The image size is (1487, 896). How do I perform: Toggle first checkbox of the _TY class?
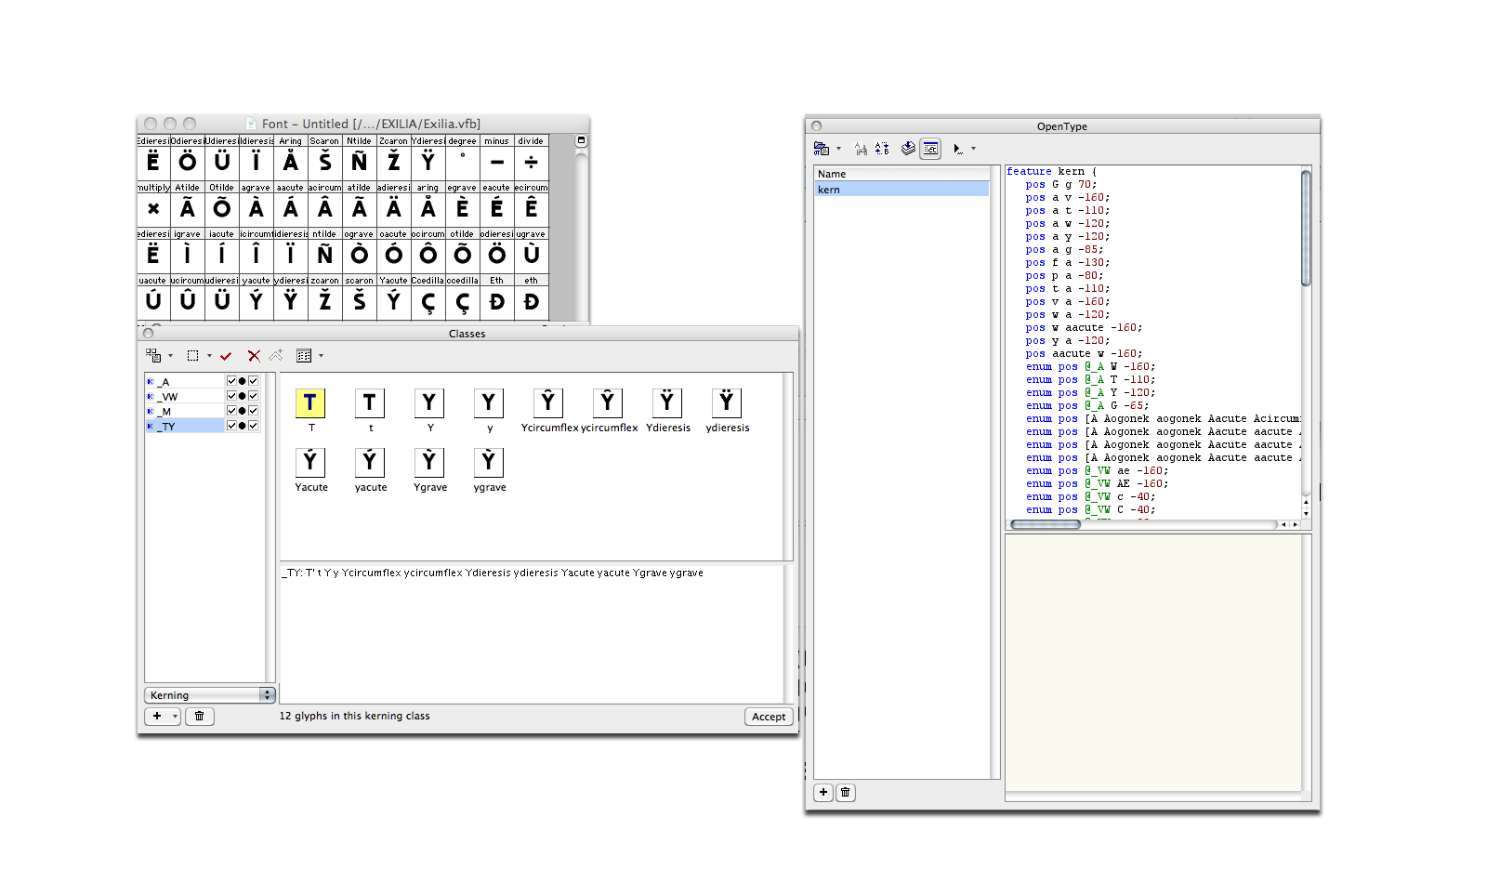pyautogui.click(x=231, y=426)
